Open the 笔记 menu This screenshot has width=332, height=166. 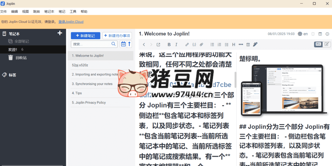[62, 12]
